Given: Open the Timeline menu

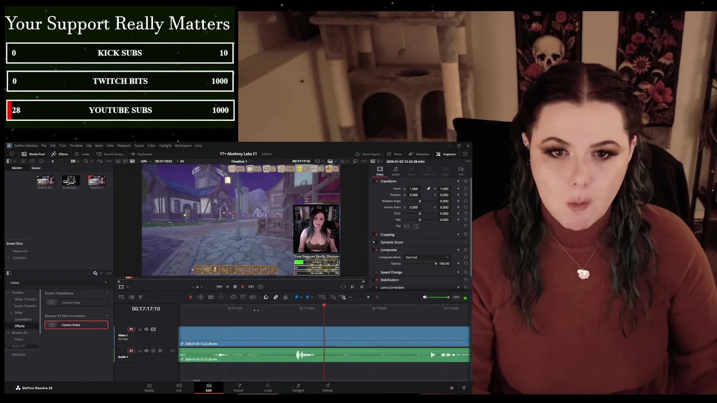Looking at the screenshot, I should pos(76,146).
